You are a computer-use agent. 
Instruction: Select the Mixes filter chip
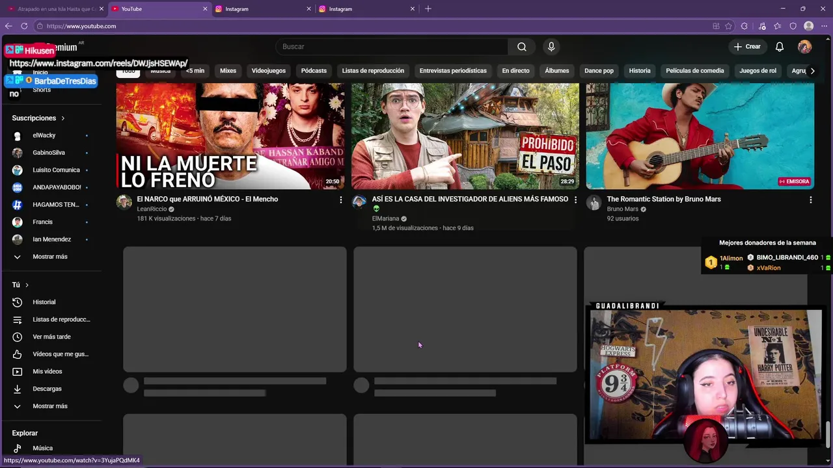point(228,71)
